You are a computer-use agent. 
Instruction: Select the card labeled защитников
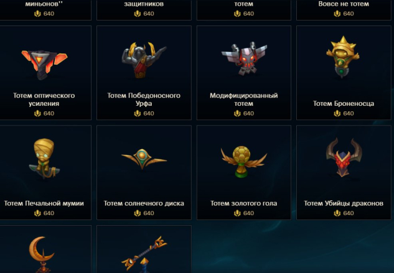[144, 10]
